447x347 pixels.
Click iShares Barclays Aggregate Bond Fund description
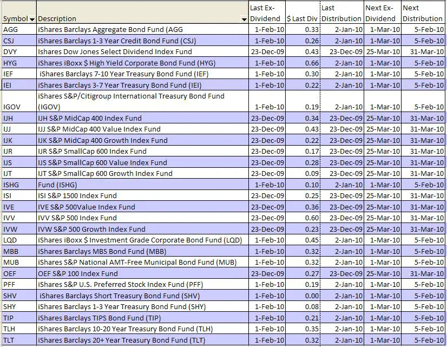[x=142, y=29]
